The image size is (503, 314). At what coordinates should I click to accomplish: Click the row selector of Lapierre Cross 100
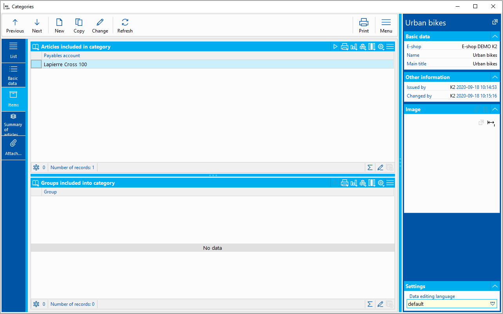click(36, 64)
